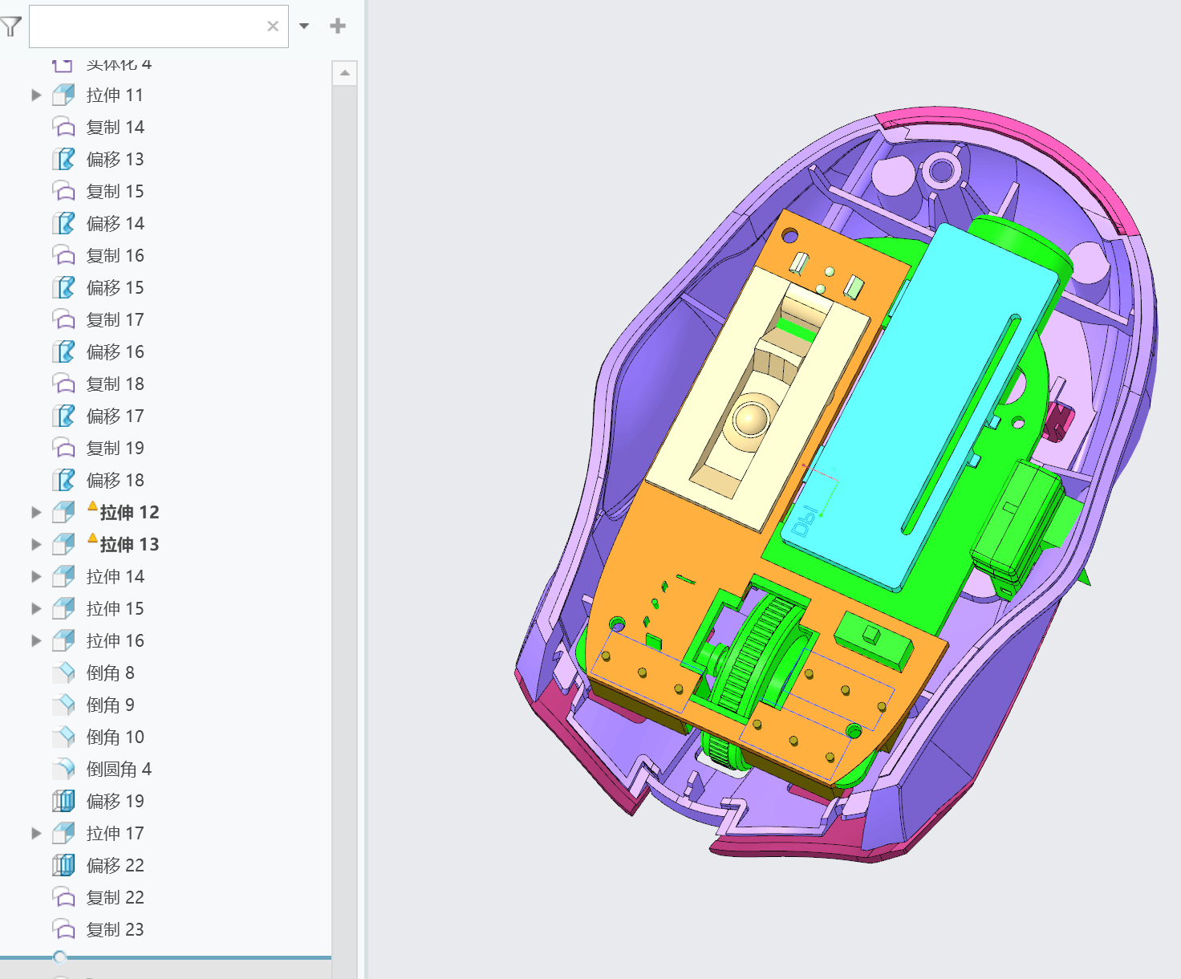Click the 拉伸 16 tree label
The image size is (1181, 979).
point(116,640)
